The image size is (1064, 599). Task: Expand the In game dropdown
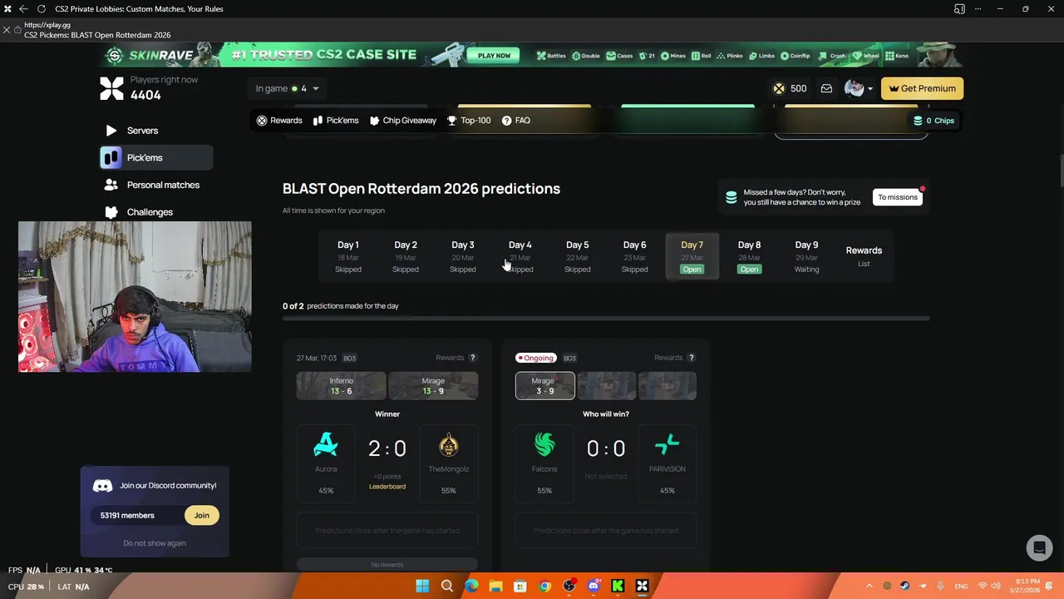pos(287,88)
